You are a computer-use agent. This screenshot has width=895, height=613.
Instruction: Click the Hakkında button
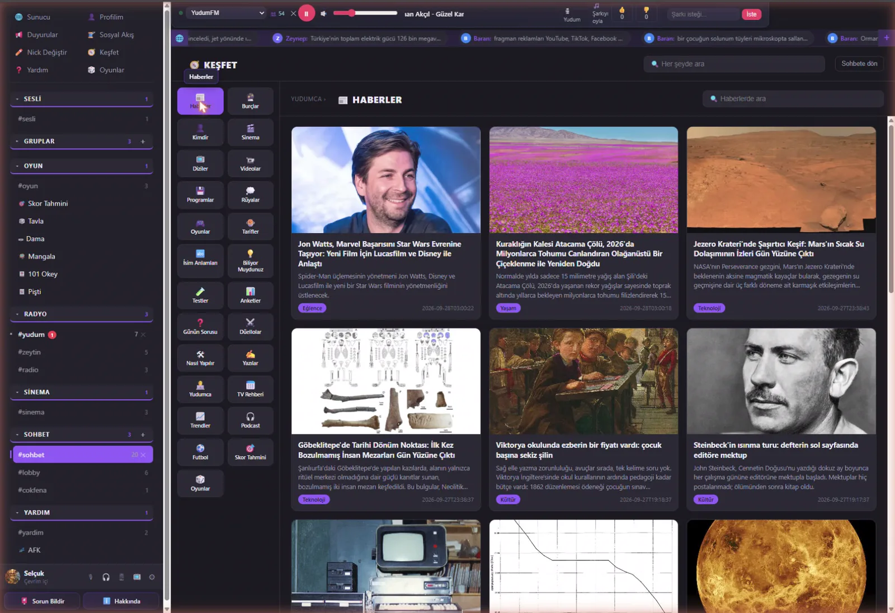coord(121,601)
